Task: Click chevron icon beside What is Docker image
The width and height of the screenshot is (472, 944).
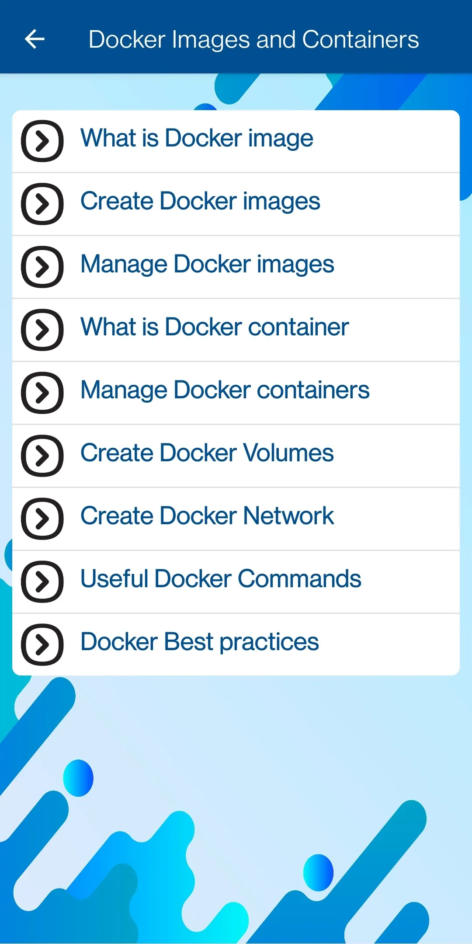Action: [x=42, y=141]
